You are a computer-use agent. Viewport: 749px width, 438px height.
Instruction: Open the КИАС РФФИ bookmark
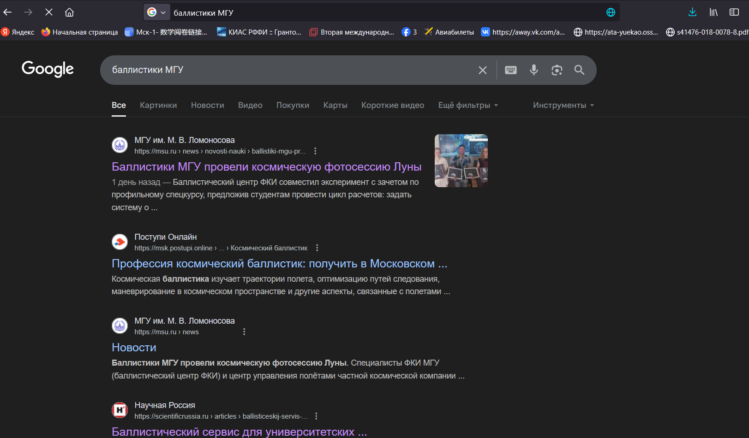click(x=259, y=32)
